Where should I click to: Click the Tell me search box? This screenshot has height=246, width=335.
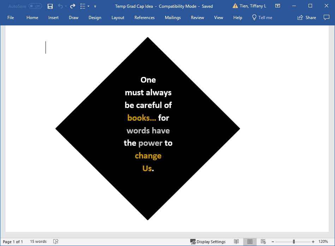(262, 18)
